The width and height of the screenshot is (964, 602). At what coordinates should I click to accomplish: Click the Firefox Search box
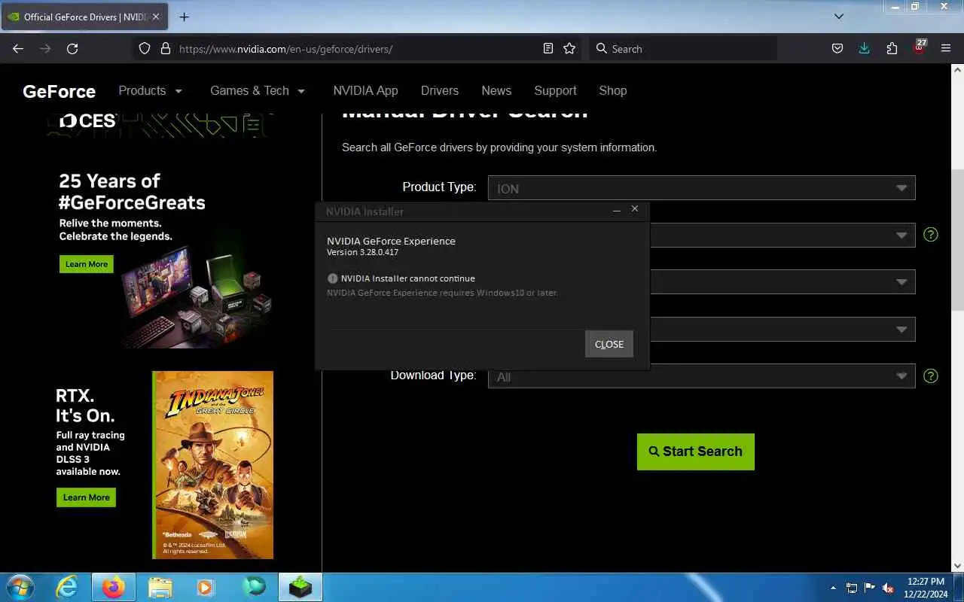click(683, 48)
